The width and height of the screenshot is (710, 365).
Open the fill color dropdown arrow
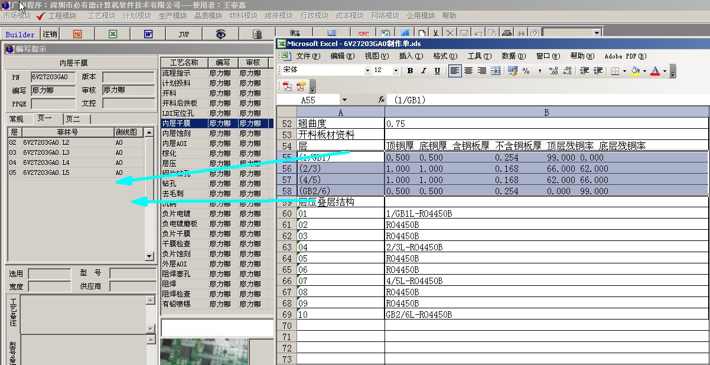(x=644, y=71)
